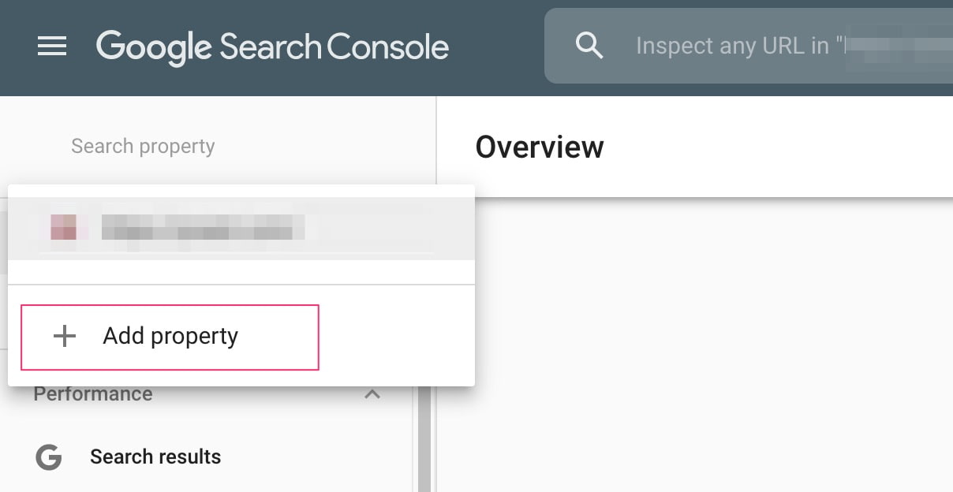This screenshot has height=492, width=953.
Task: Click the Google G icon next to Search results
Action: (48, 457)
